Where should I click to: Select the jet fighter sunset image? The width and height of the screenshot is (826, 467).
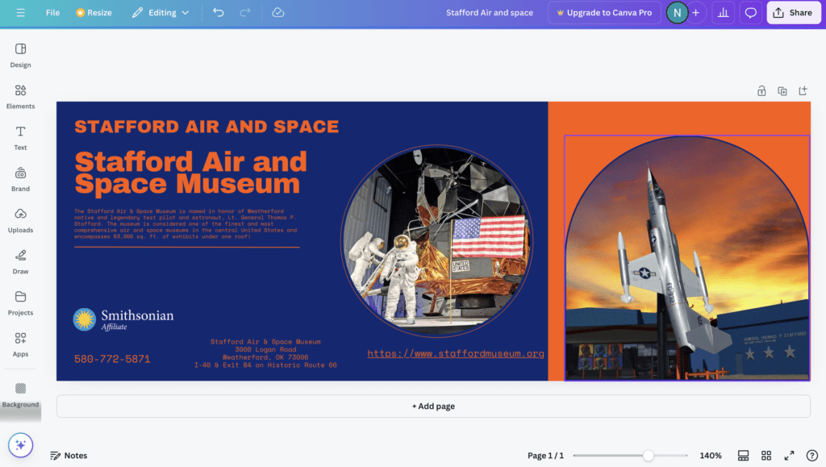(687, 258)
